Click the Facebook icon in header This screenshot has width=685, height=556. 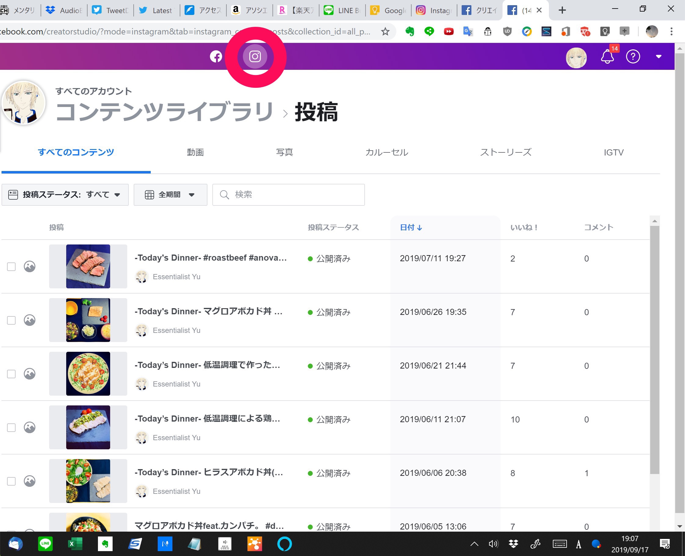pyautogui.click(x=216, y=57)
